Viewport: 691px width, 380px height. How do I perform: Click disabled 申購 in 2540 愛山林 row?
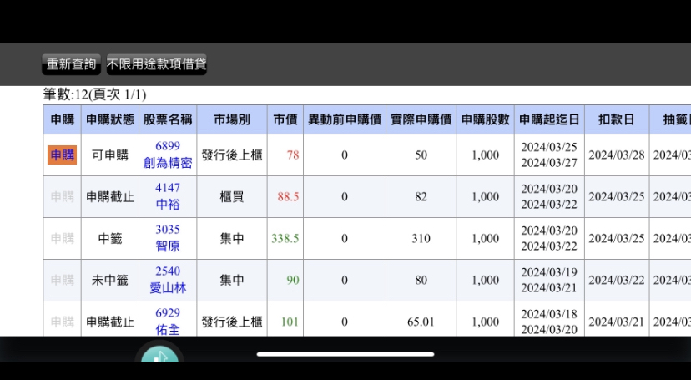pos(62,280)
